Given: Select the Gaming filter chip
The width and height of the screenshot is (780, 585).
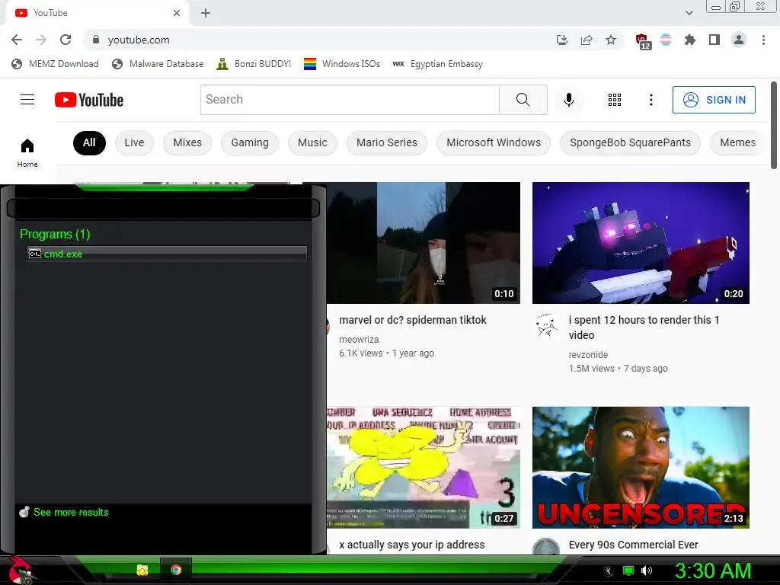Looking at the screenshot, I should pyautogui.click(x=250, y=142).
